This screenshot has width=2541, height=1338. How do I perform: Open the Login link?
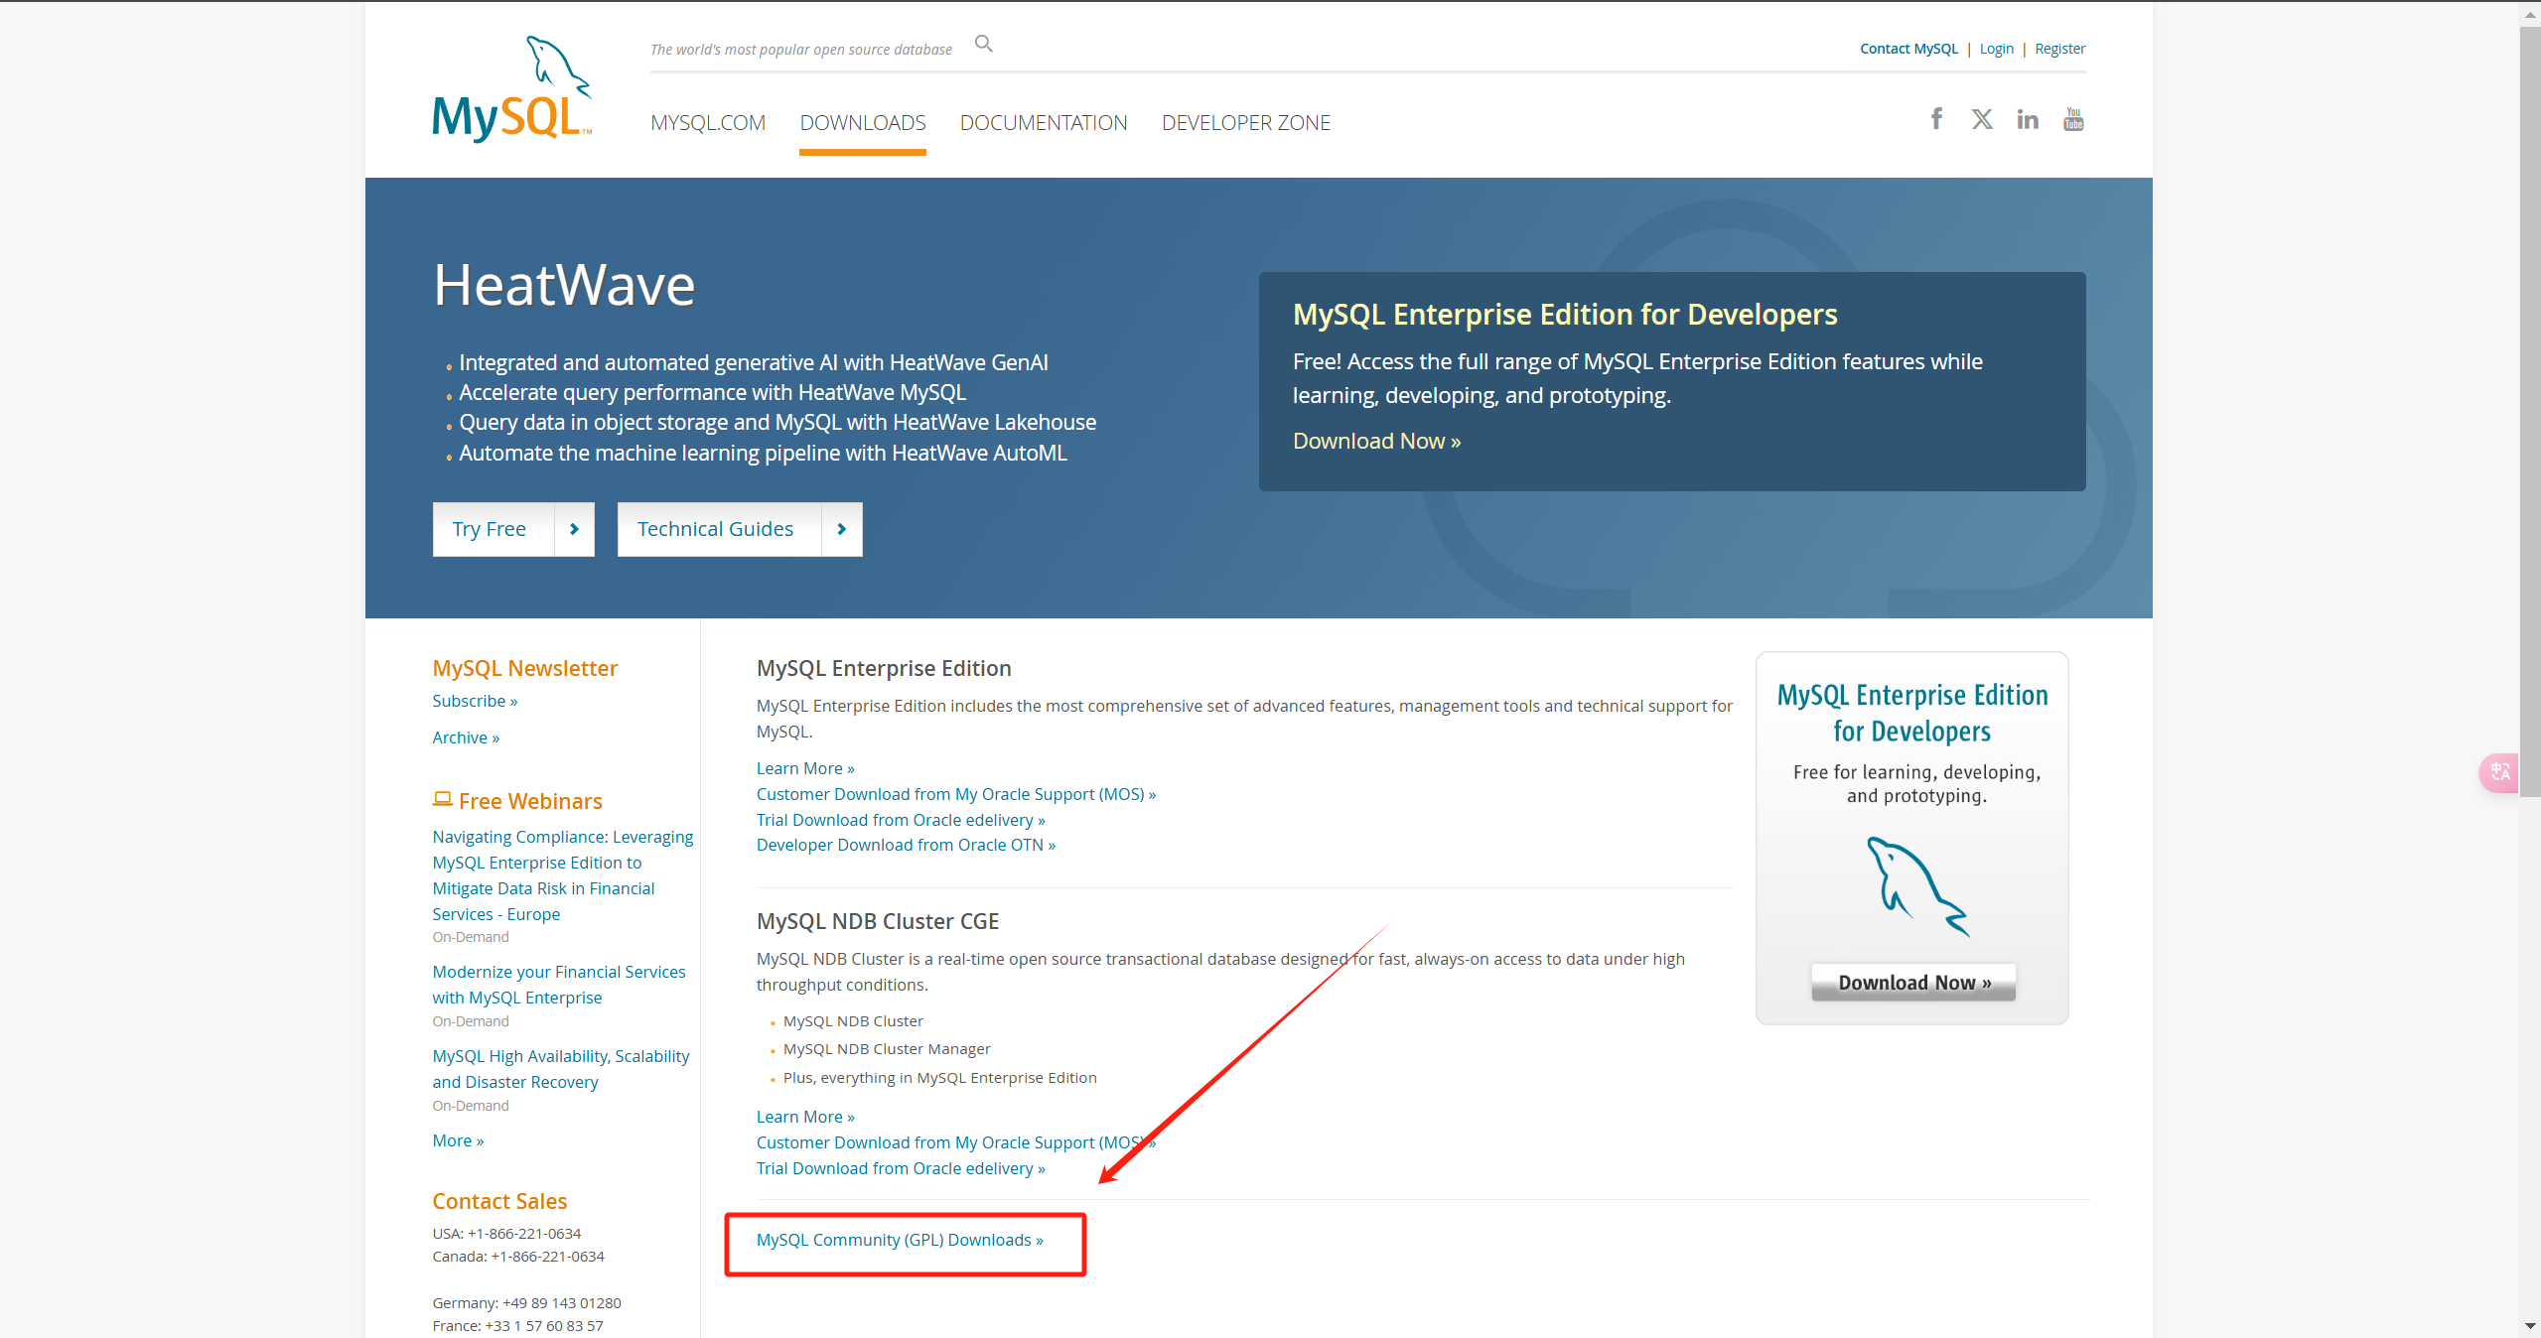tap(1996, 49)
